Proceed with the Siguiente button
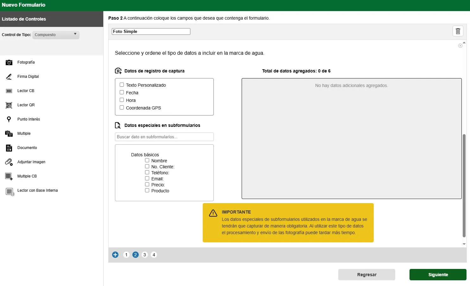This screenshot has height=286, width=470. point(438,275)
